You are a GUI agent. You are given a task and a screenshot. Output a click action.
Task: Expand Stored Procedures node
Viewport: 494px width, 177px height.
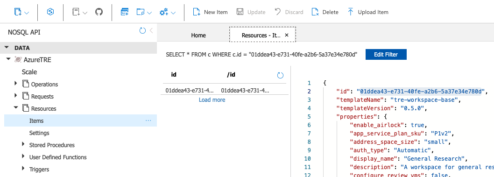(x=23, y=144)
